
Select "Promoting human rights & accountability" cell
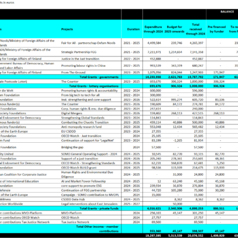(x=89, y=90)
